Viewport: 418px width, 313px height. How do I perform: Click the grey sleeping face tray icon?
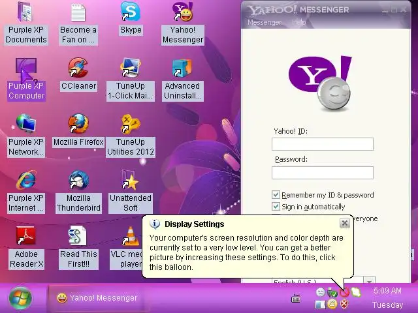[x=321, y=292]
